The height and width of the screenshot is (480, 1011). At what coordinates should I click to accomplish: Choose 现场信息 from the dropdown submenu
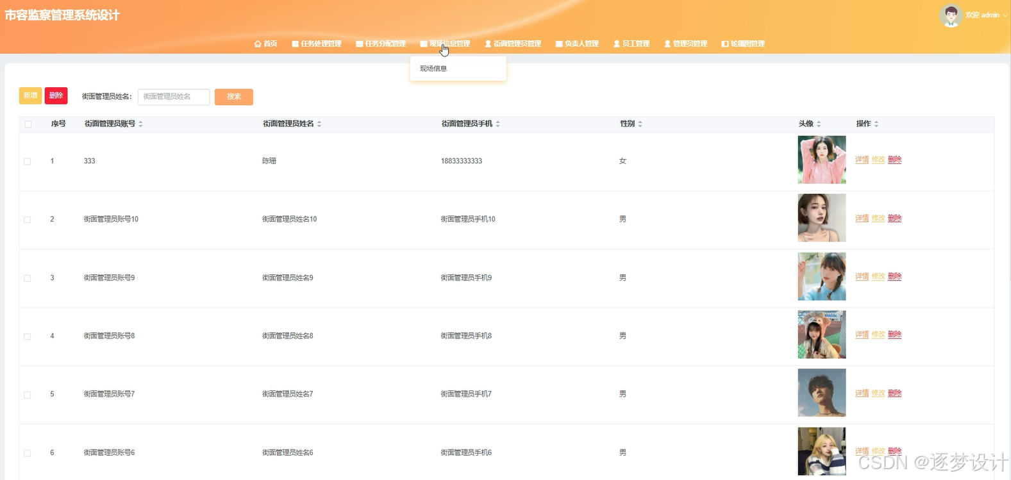point(433,69)
